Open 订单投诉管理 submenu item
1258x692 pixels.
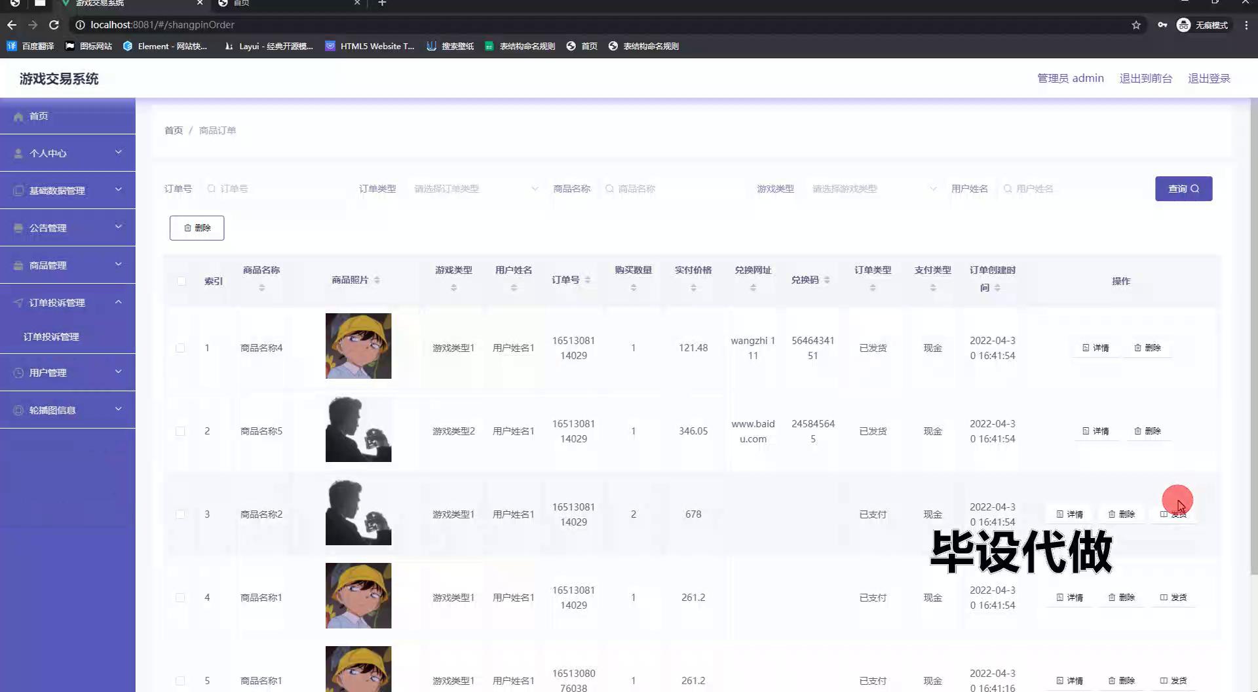[51, 337]
